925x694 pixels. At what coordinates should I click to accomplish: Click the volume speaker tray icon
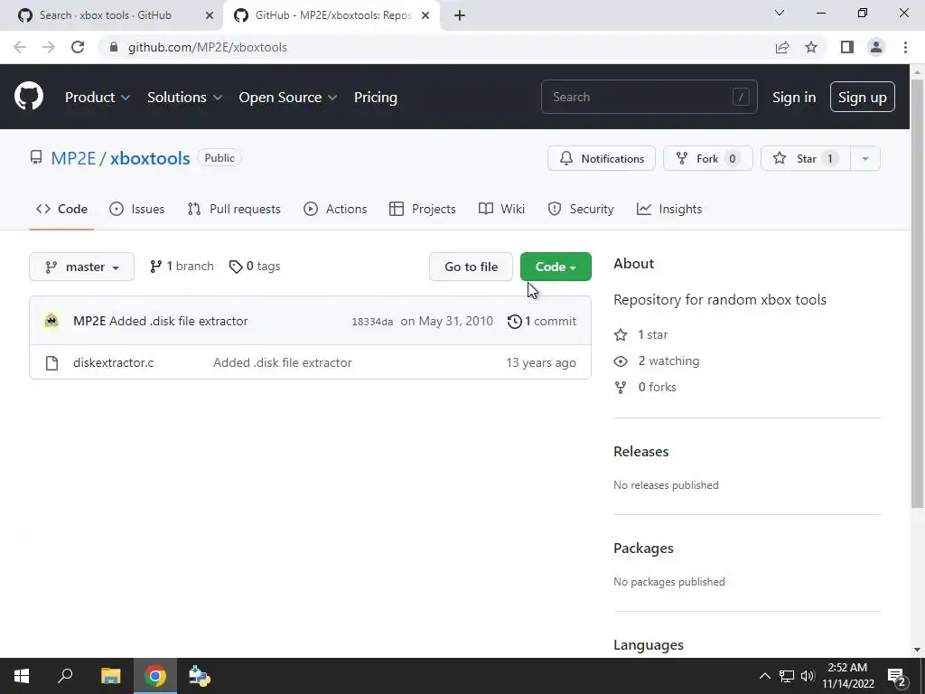click(x=808, y=676)
